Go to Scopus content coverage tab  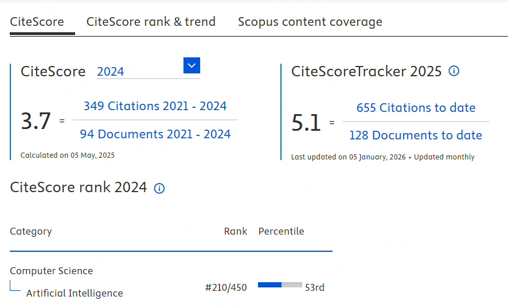click(x=310, y=22)
